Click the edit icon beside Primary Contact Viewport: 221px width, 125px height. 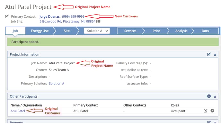[7, 16]
